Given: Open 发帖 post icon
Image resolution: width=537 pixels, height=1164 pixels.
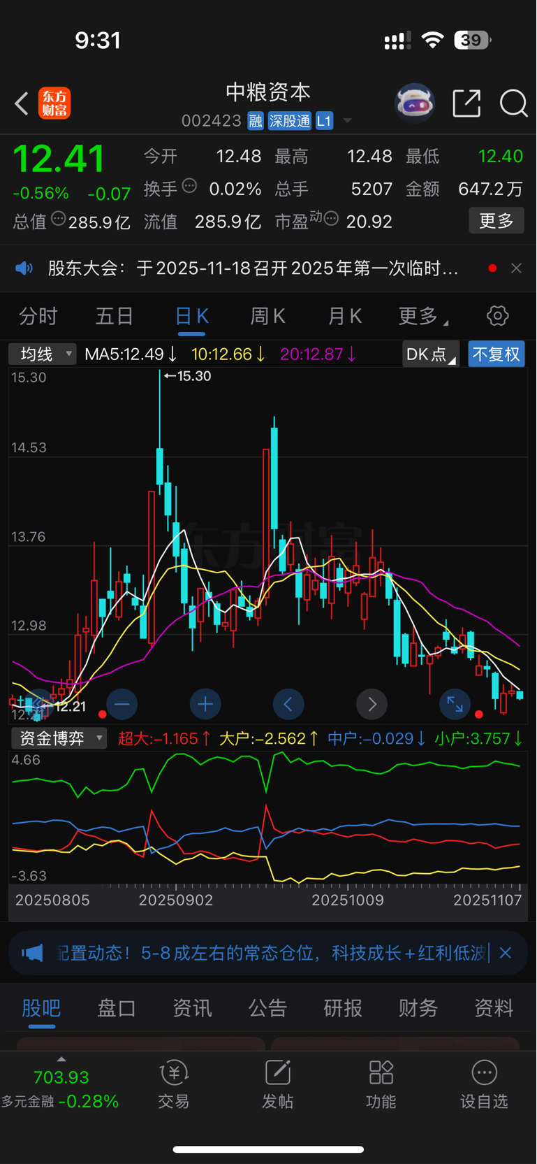Looking at the screenshot, I should (277, 1072).
